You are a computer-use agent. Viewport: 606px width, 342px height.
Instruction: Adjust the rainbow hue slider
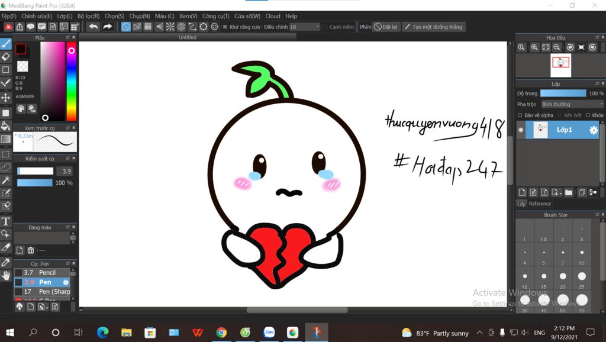72,81
